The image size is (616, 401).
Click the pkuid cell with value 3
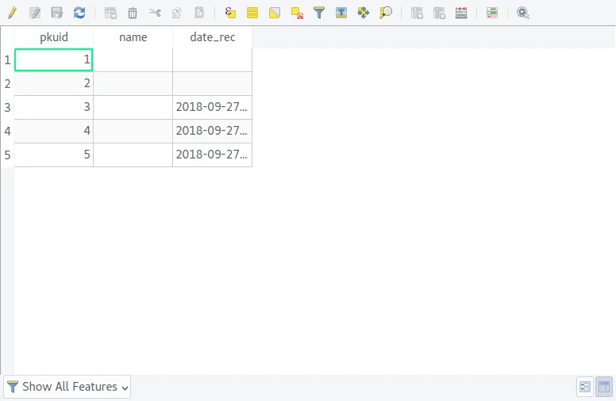click(x=54, y=108)
